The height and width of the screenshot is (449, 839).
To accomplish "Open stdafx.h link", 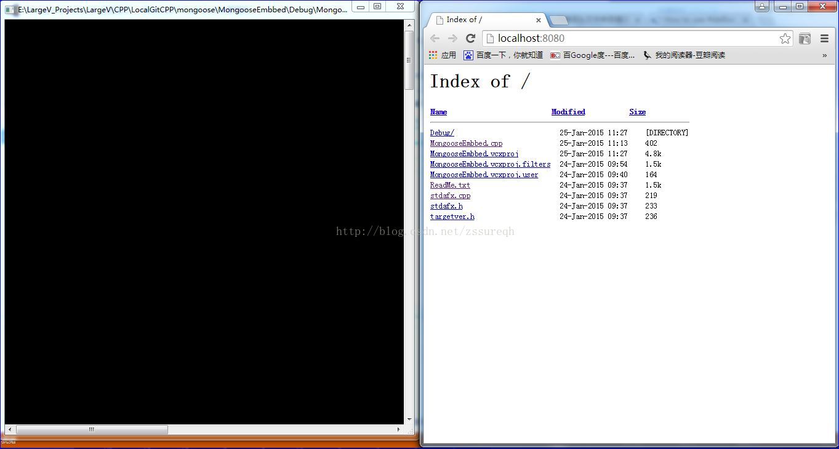I will tap(446, 206).
